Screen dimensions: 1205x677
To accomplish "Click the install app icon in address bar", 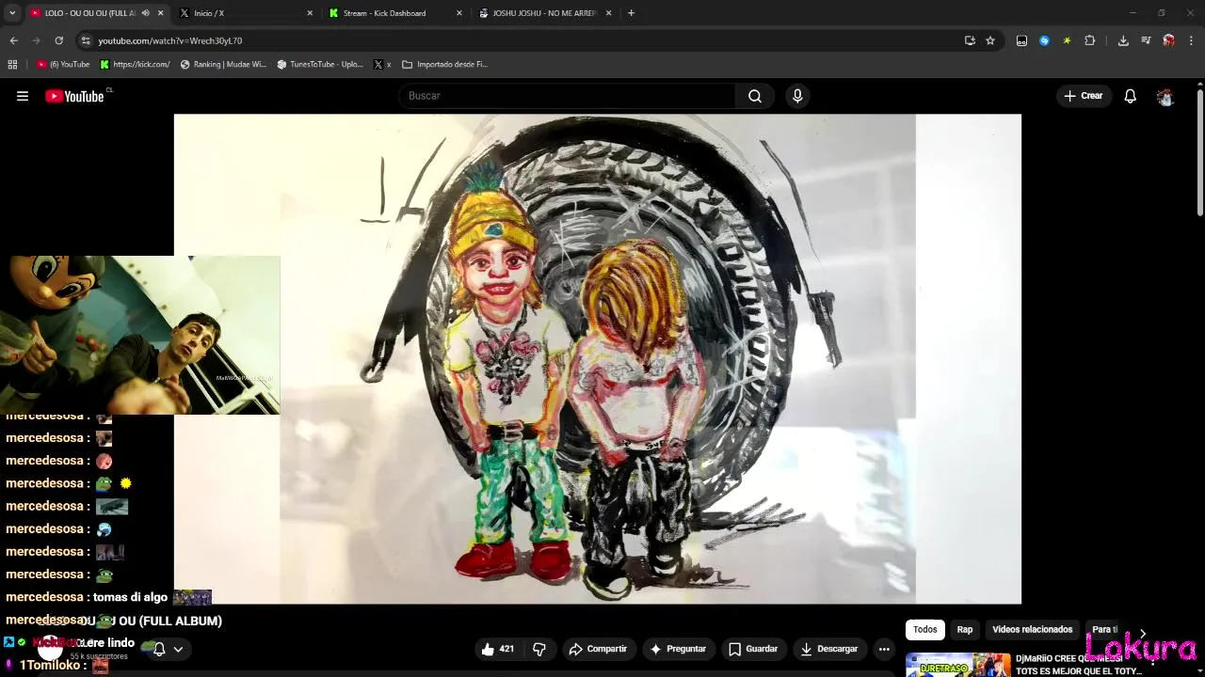I will click(970, 40).
